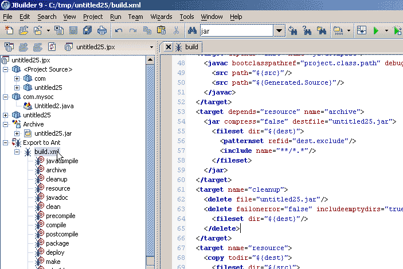Click the Paste clipboard icon
Screen dimensions: 403x269
[161, 30]
